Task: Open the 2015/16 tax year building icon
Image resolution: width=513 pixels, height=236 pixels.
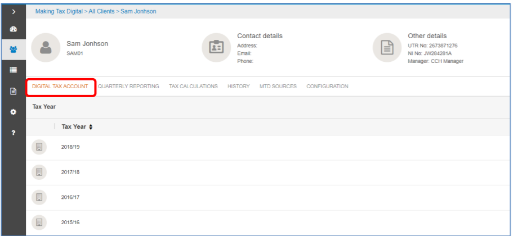Action: [39, 223]
